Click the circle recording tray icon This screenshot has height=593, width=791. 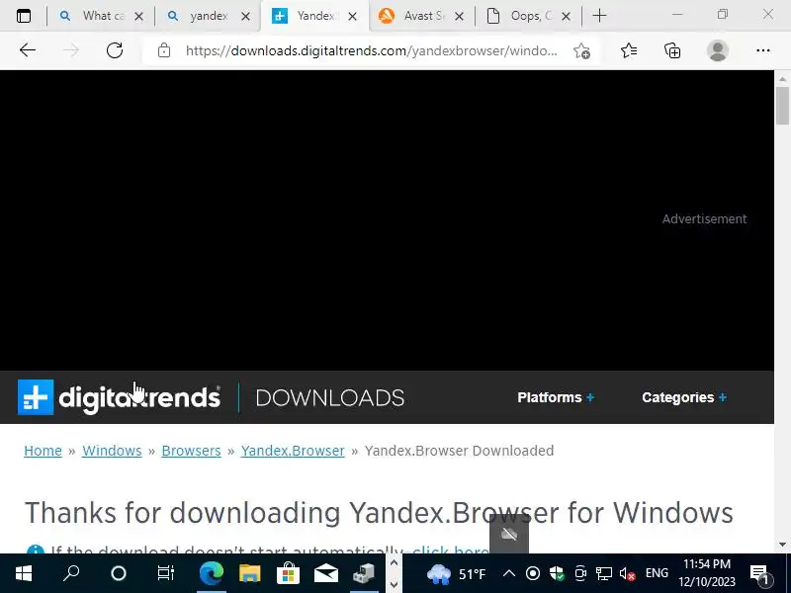click(533, 573)
